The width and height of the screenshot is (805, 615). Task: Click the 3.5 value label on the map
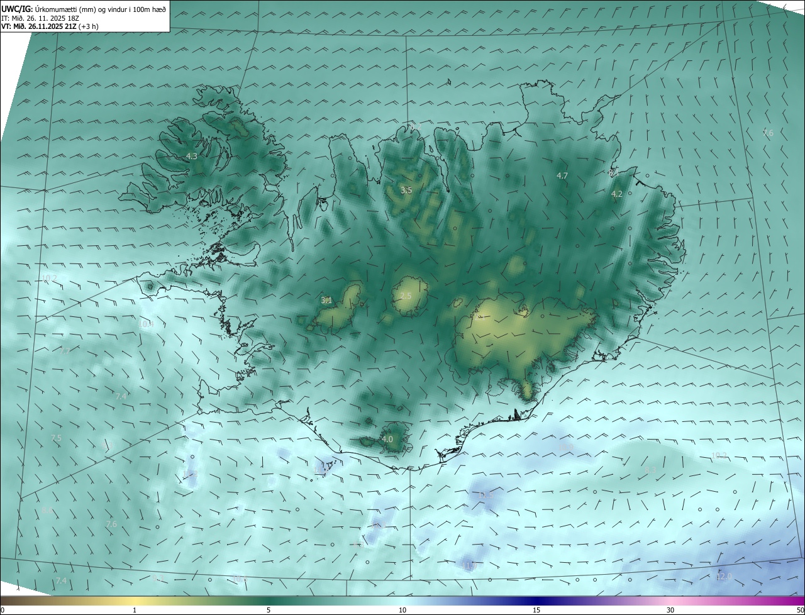coord(406,190)
